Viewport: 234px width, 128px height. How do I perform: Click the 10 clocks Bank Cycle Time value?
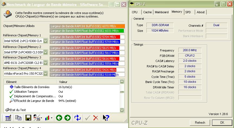pos(190,82)
